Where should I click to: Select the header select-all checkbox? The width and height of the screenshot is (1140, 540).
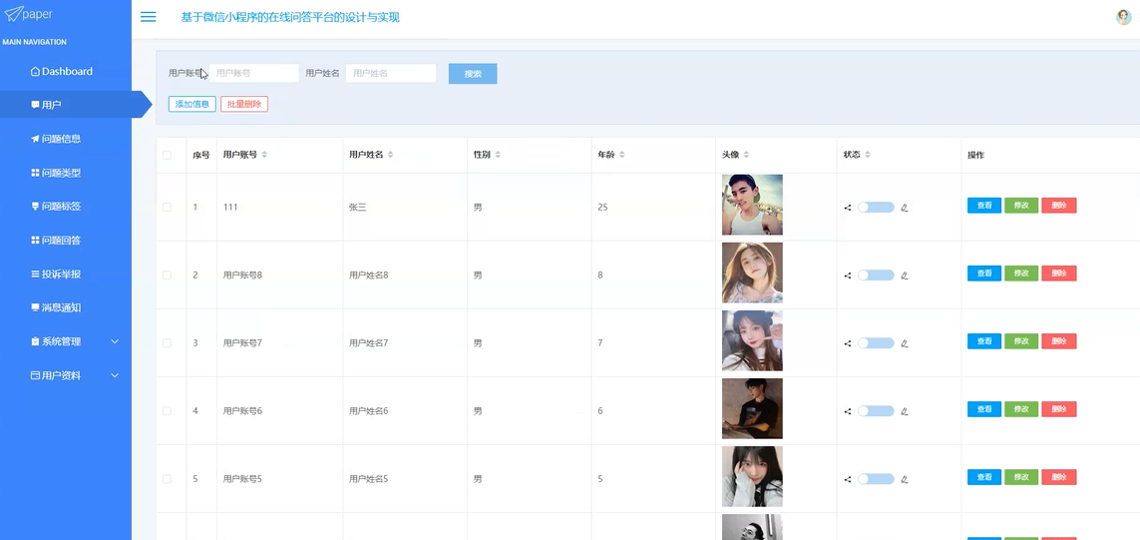168,155
